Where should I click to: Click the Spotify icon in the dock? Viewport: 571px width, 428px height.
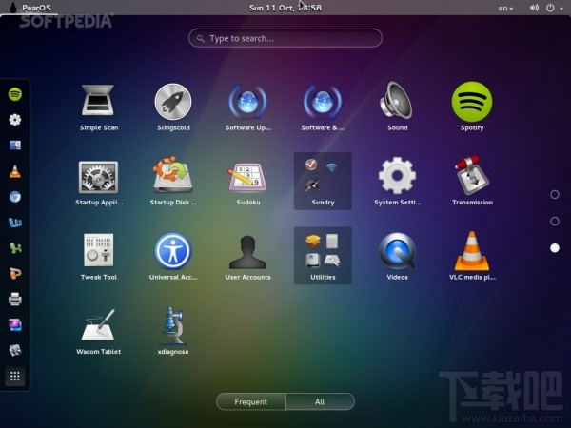click(x=15, y=94)
